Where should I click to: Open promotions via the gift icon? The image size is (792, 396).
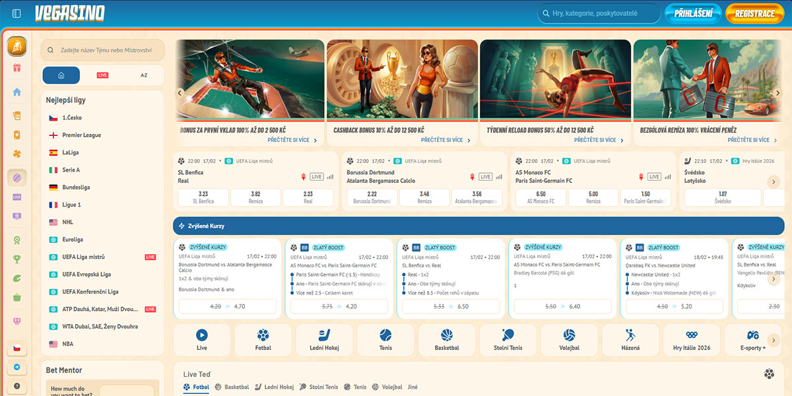(x=16, y=67)
